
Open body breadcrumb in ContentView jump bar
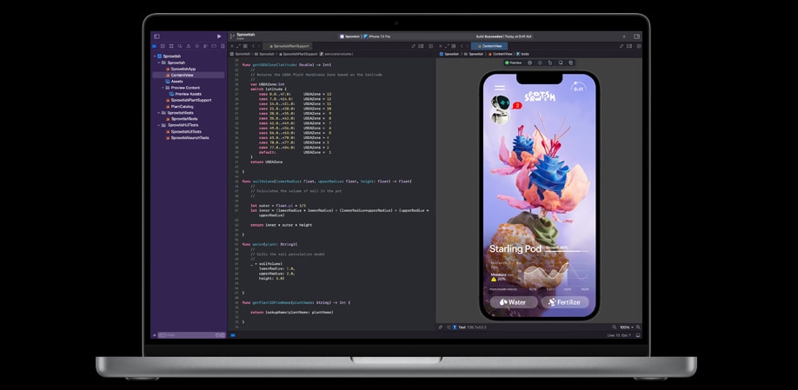[x=522, y=53]
